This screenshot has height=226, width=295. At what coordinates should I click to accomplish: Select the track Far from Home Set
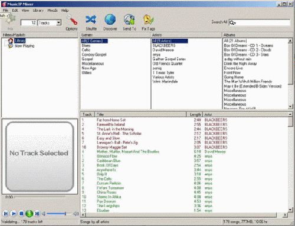coord(111,120)
